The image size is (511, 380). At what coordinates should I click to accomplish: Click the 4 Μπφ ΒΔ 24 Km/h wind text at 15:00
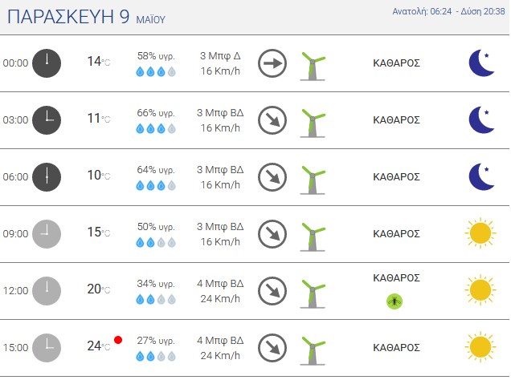point(220,348)
